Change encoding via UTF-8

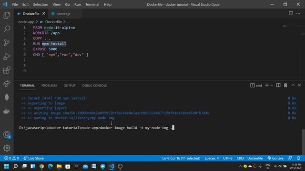coord(228,158)
